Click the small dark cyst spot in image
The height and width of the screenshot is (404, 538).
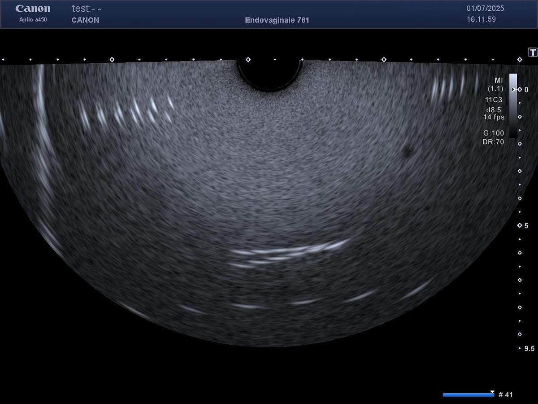(x=407, y=153)
